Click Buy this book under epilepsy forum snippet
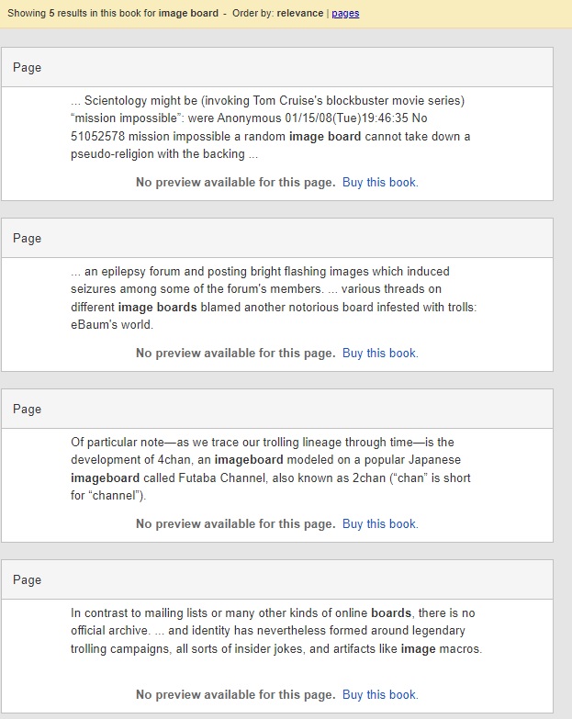Viewport: 572px width, 719px height. [x=380, y=353]
